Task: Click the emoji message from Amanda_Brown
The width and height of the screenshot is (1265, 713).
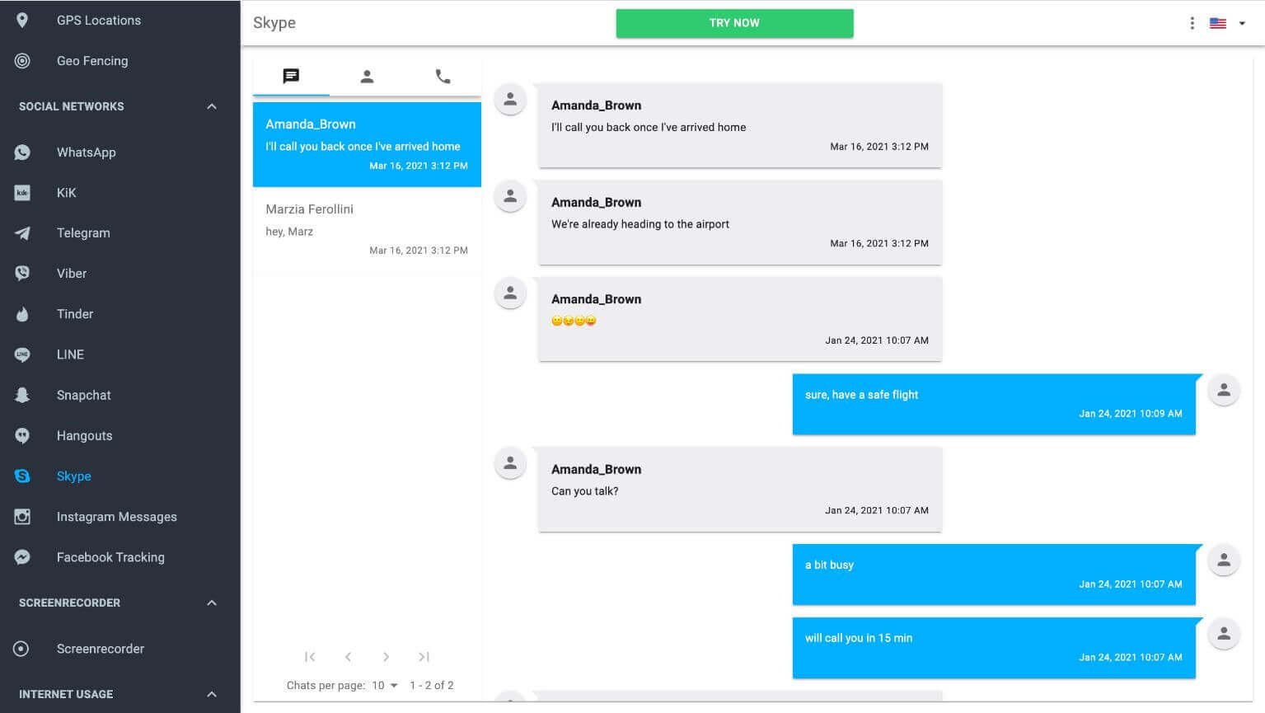Action: coord(574,321)
